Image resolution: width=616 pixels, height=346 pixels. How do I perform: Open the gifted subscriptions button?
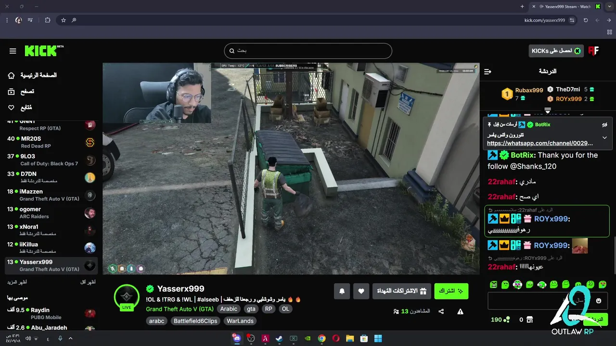point(401,291)
